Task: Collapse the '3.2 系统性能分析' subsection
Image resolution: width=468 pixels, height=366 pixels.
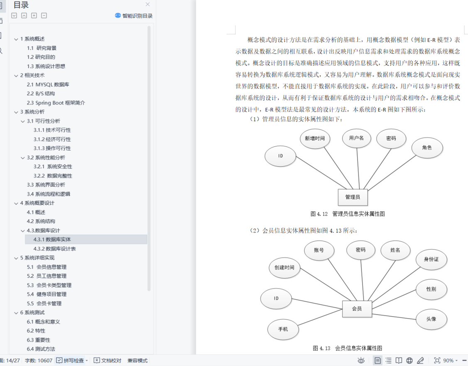Action: tap(23, 158)
